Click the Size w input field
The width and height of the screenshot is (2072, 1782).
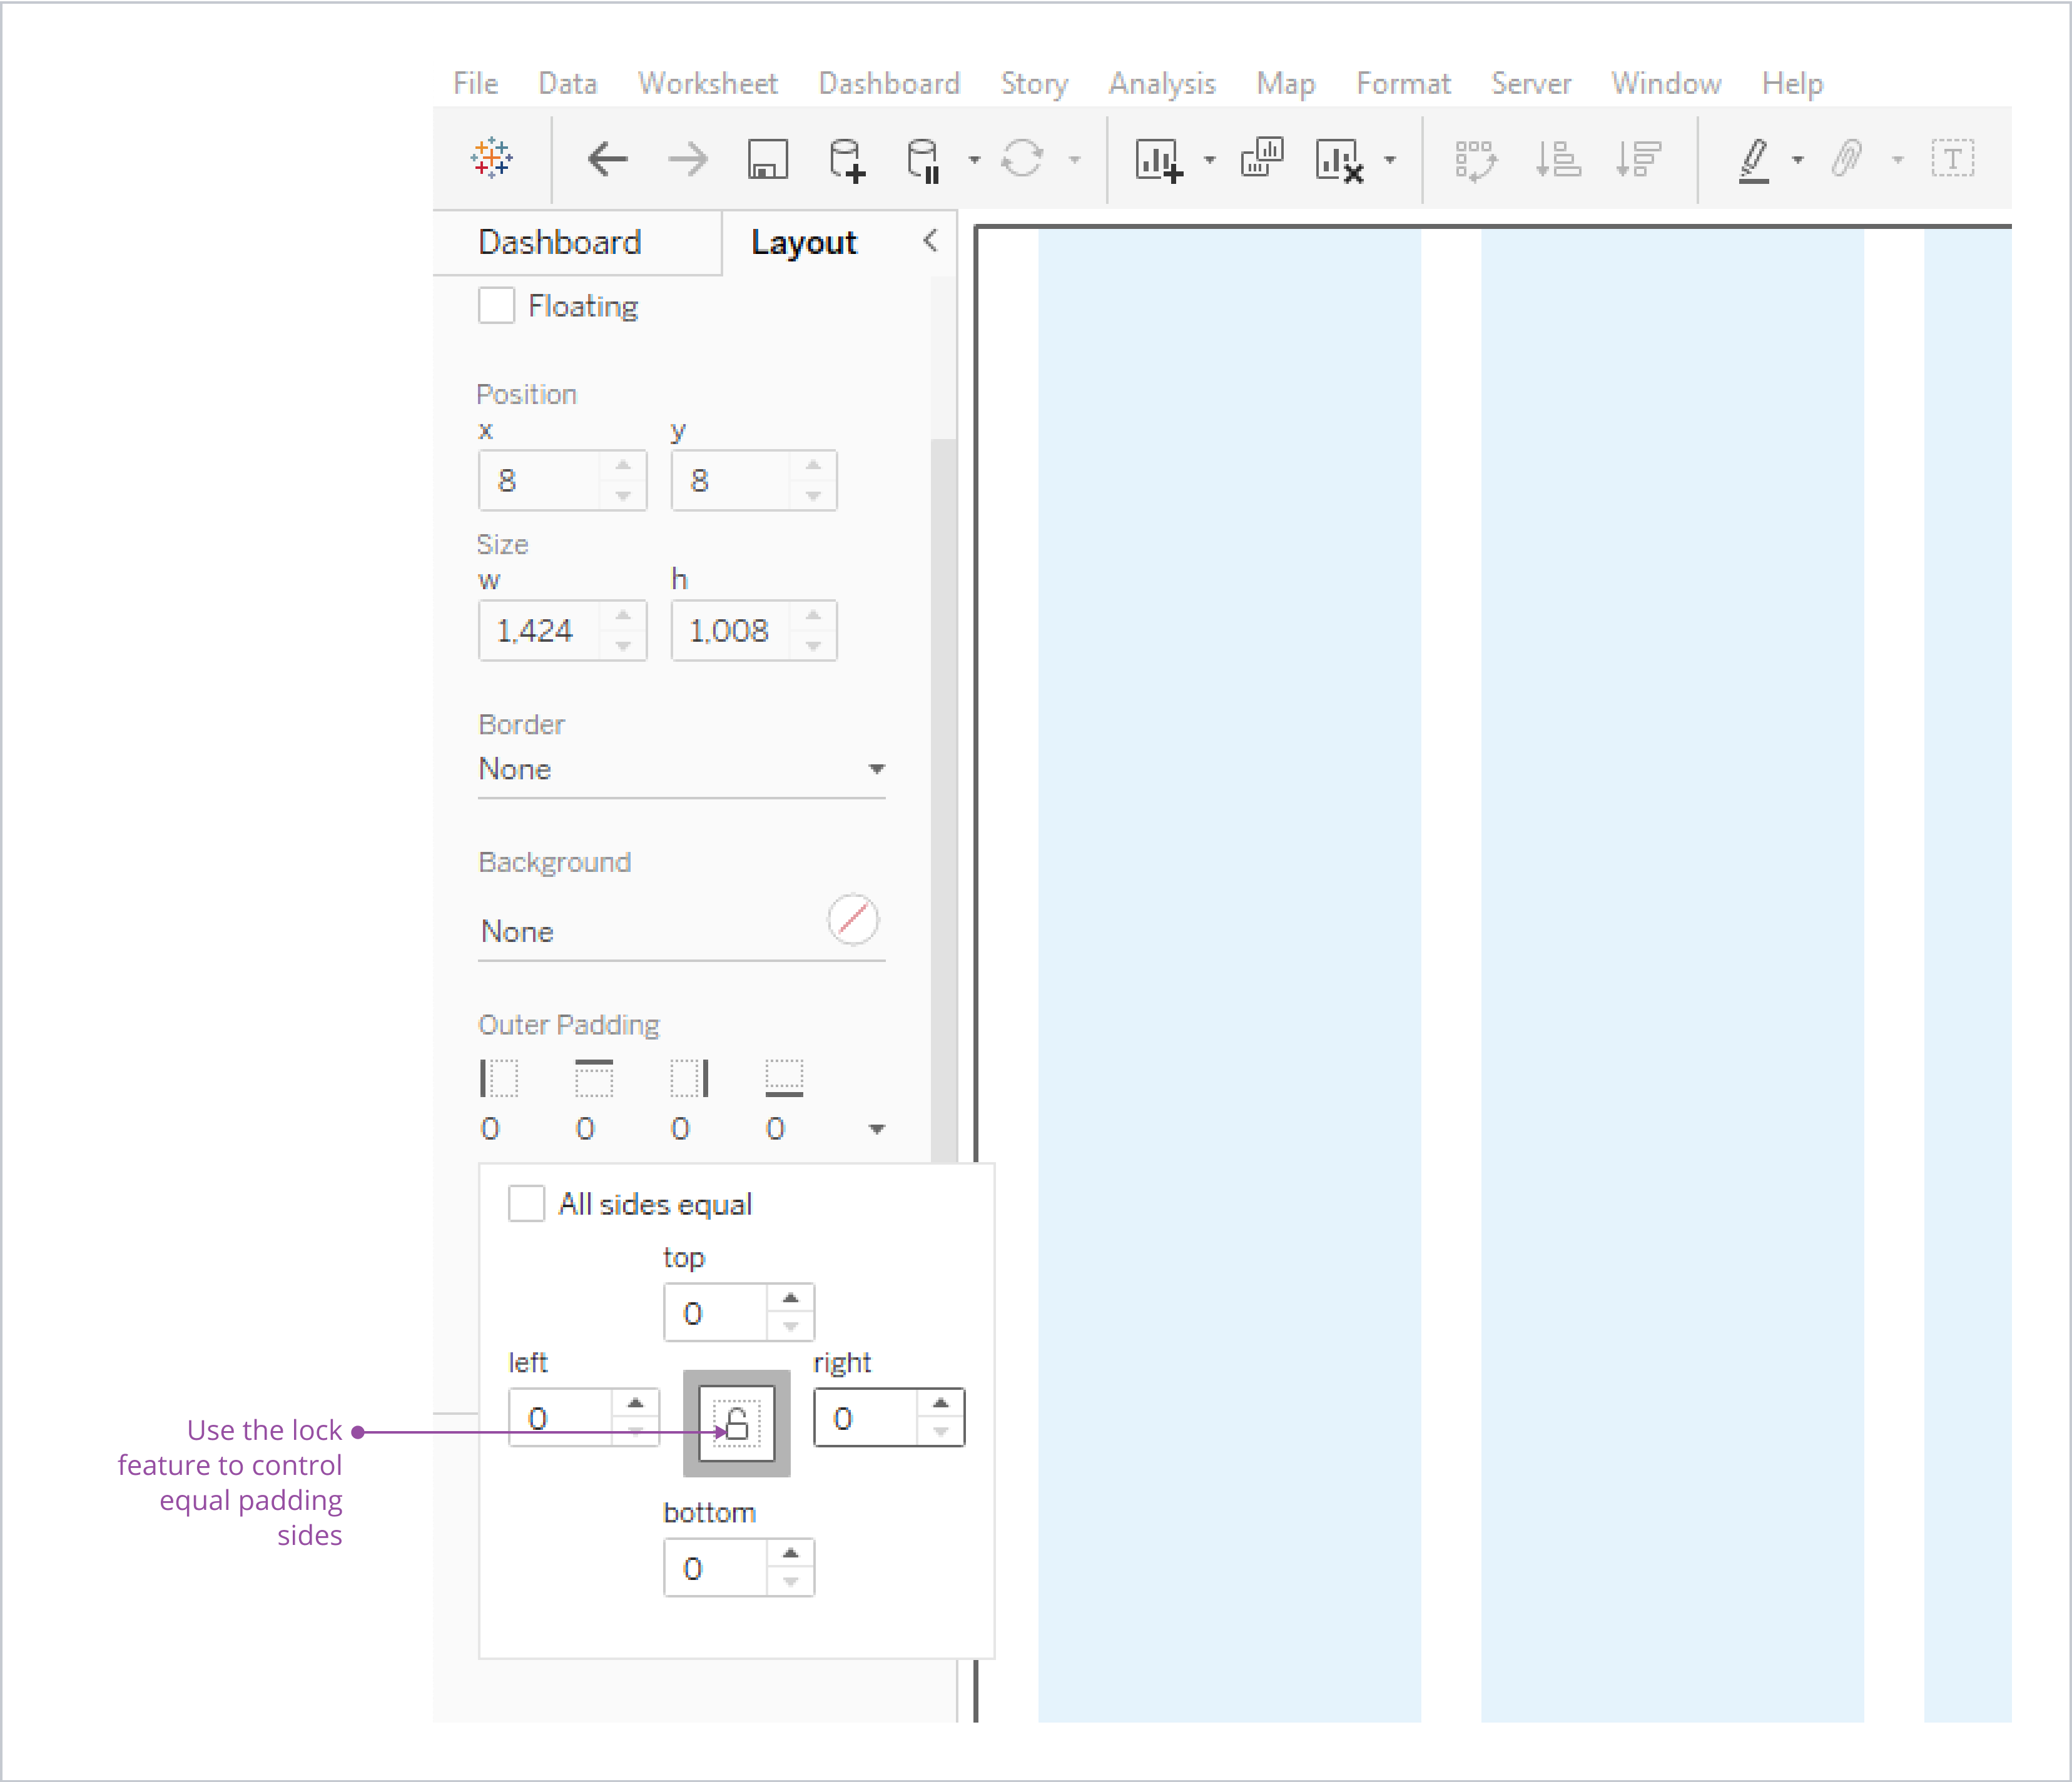[x=540, y=630]
